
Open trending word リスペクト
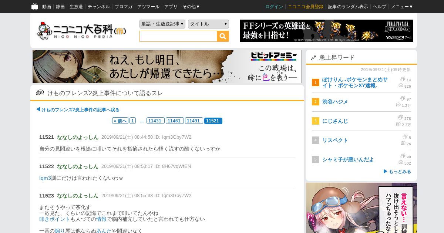click(x=335, y=140)
